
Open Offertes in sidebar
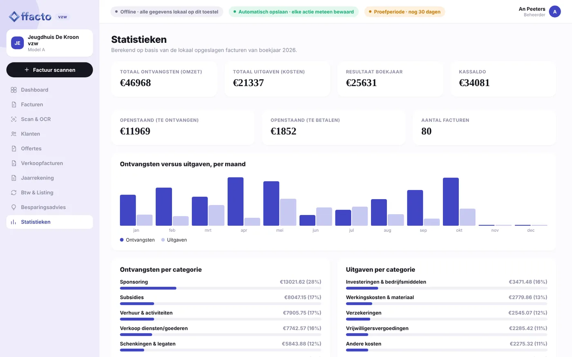(x=49, y=149)
